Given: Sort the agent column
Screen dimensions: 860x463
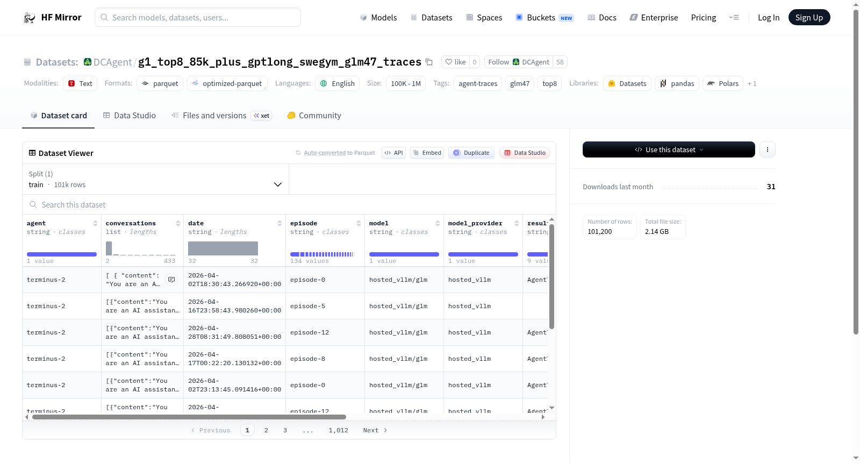Looking at the screenshot, I should 95,223.
